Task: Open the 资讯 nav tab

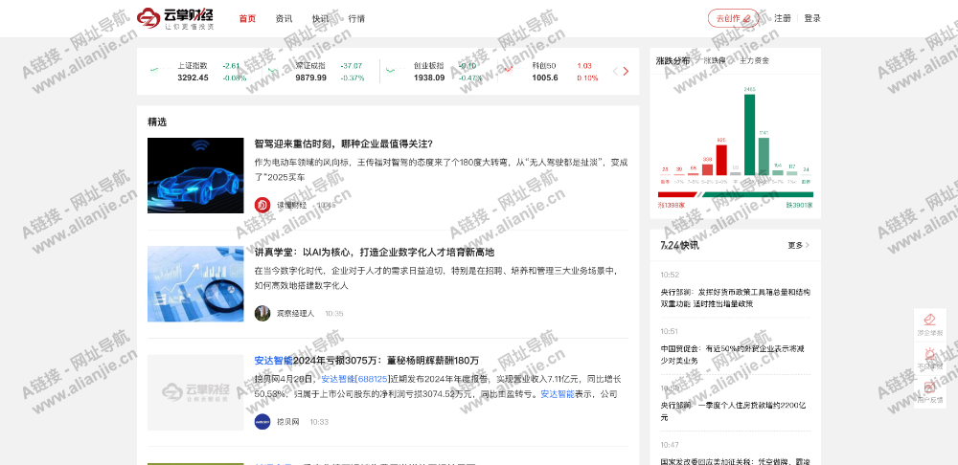Action: [x=284, y=18]
